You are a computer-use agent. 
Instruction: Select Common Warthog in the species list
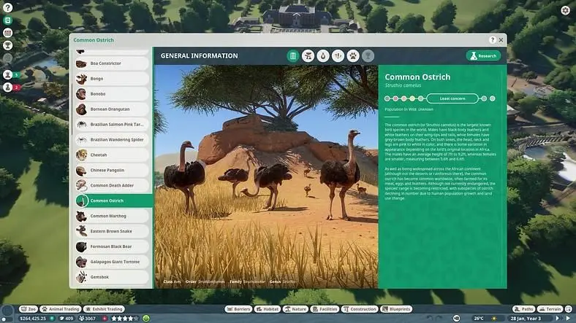coord(112,216)
